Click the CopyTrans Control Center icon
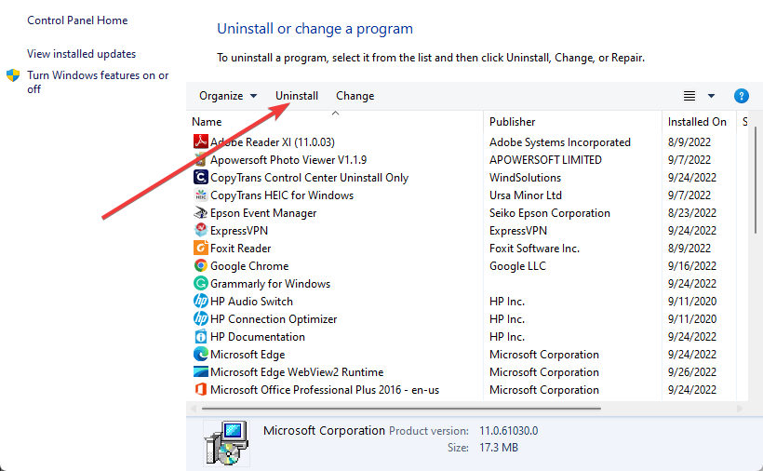 200,177
